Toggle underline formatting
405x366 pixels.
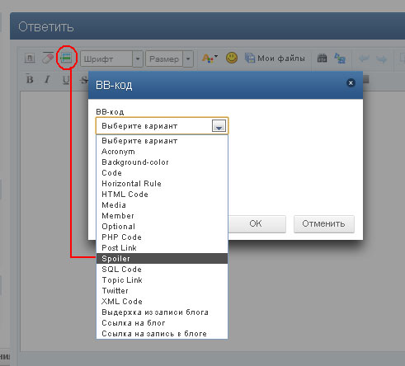[x=66, y=80]
